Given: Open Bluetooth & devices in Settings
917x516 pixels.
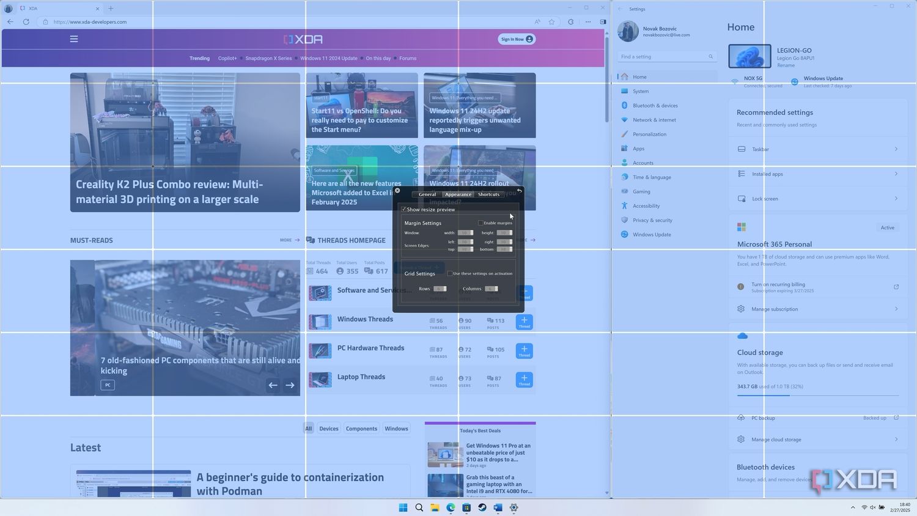Looking at the screenshot, I should click(667, 106).
